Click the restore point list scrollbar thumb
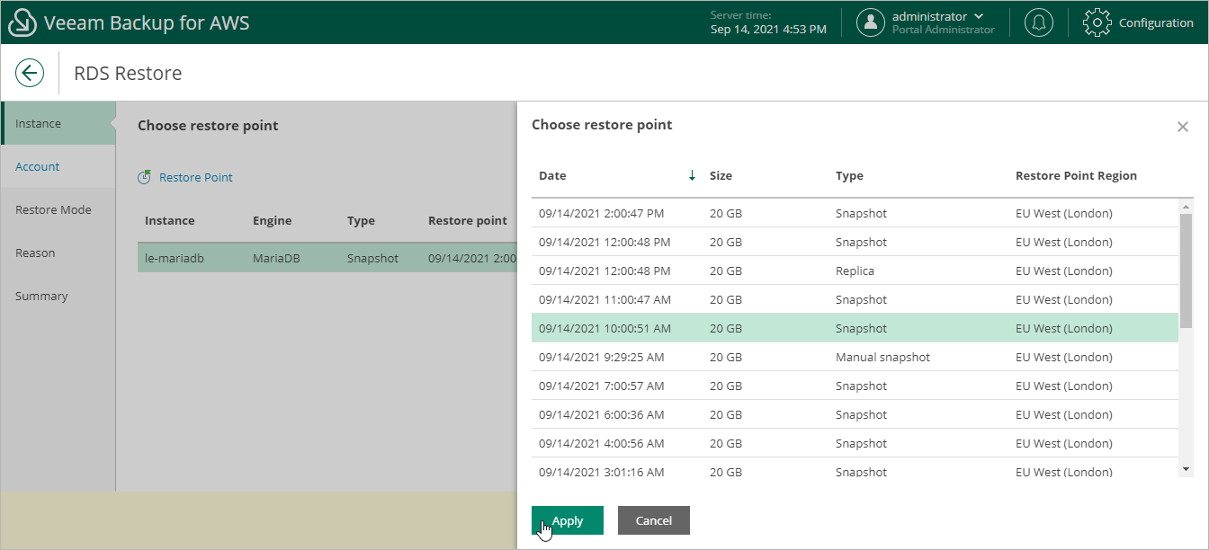Viewport: 1209px width, 550px height. [1186, 271]
